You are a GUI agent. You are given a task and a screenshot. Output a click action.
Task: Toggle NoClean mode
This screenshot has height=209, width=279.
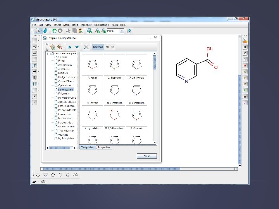(98, 47)
